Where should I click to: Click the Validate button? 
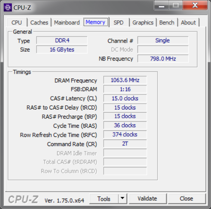(147, 198)
